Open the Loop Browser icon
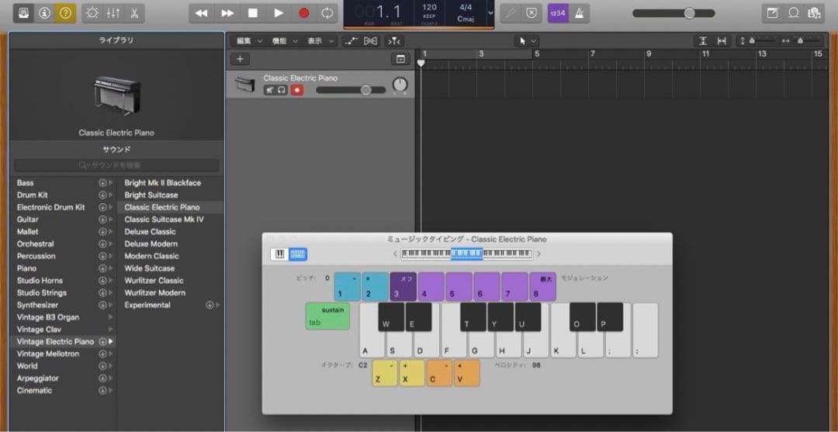Viewport: 838px width, 432px height. point(793,13)
